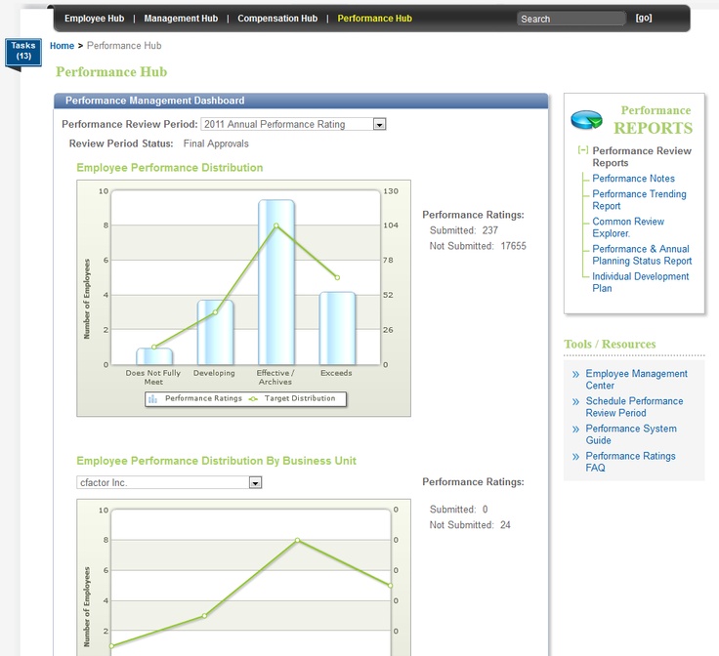Click the Employee Performance Distribution heading
The height and width of the screenshot is (656, 719).
tap(170, 168)
